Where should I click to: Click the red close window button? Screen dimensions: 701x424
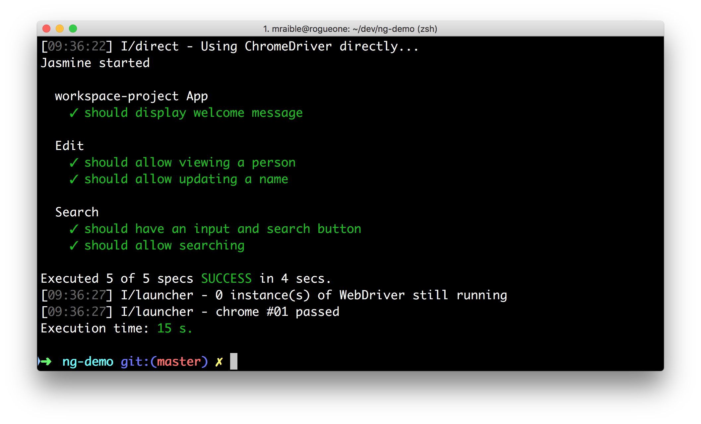[x=47, y=29]
